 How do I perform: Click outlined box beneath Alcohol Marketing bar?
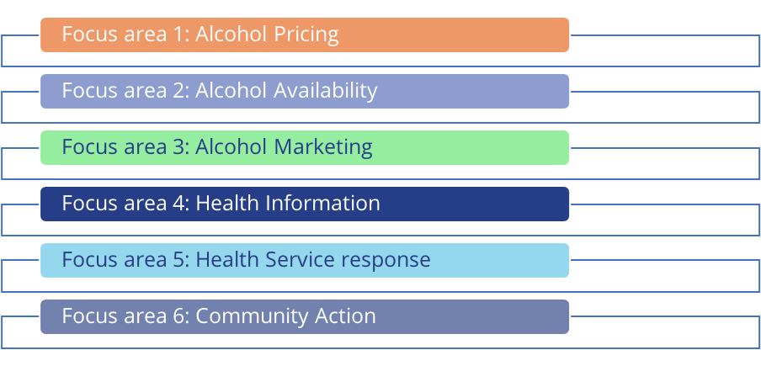[380, 172]
